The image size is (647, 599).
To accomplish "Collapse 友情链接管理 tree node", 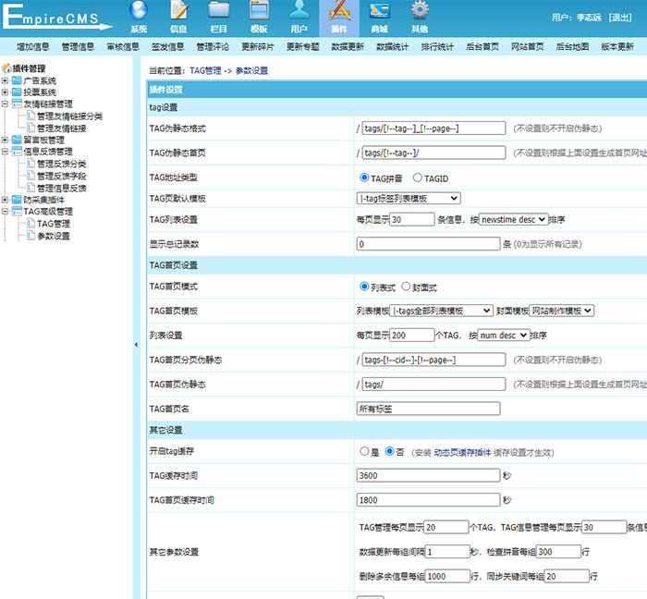I will (5, 104).
